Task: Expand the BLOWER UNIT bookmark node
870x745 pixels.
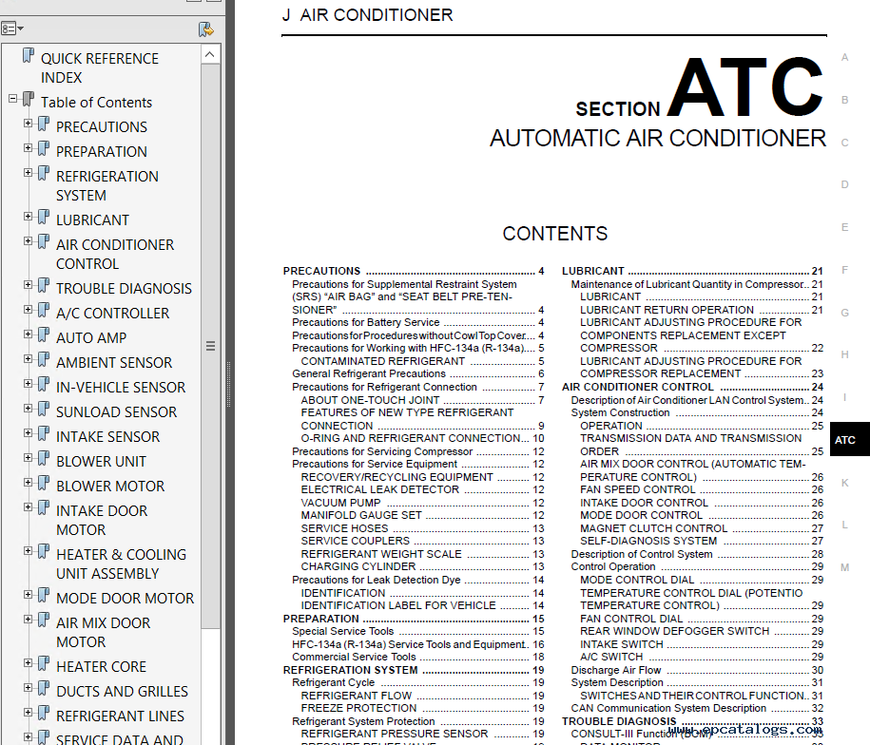Action: point(28,458)
